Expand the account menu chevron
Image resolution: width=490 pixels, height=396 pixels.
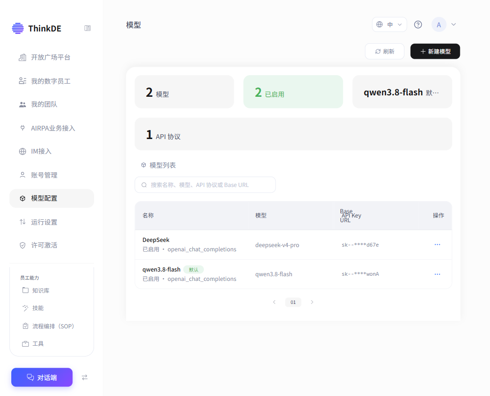pos(453,24)
